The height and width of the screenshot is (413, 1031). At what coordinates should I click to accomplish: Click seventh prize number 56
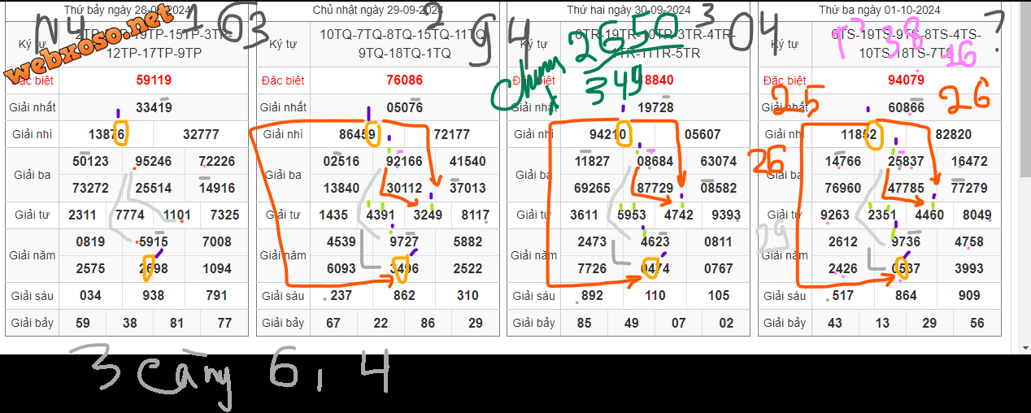point(977,323)
